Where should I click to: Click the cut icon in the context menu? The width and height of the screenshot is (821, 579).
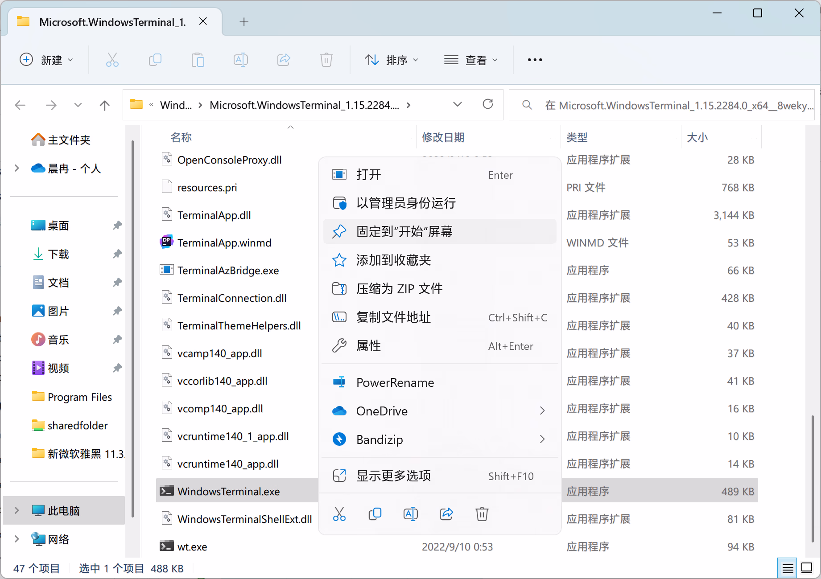339,514
